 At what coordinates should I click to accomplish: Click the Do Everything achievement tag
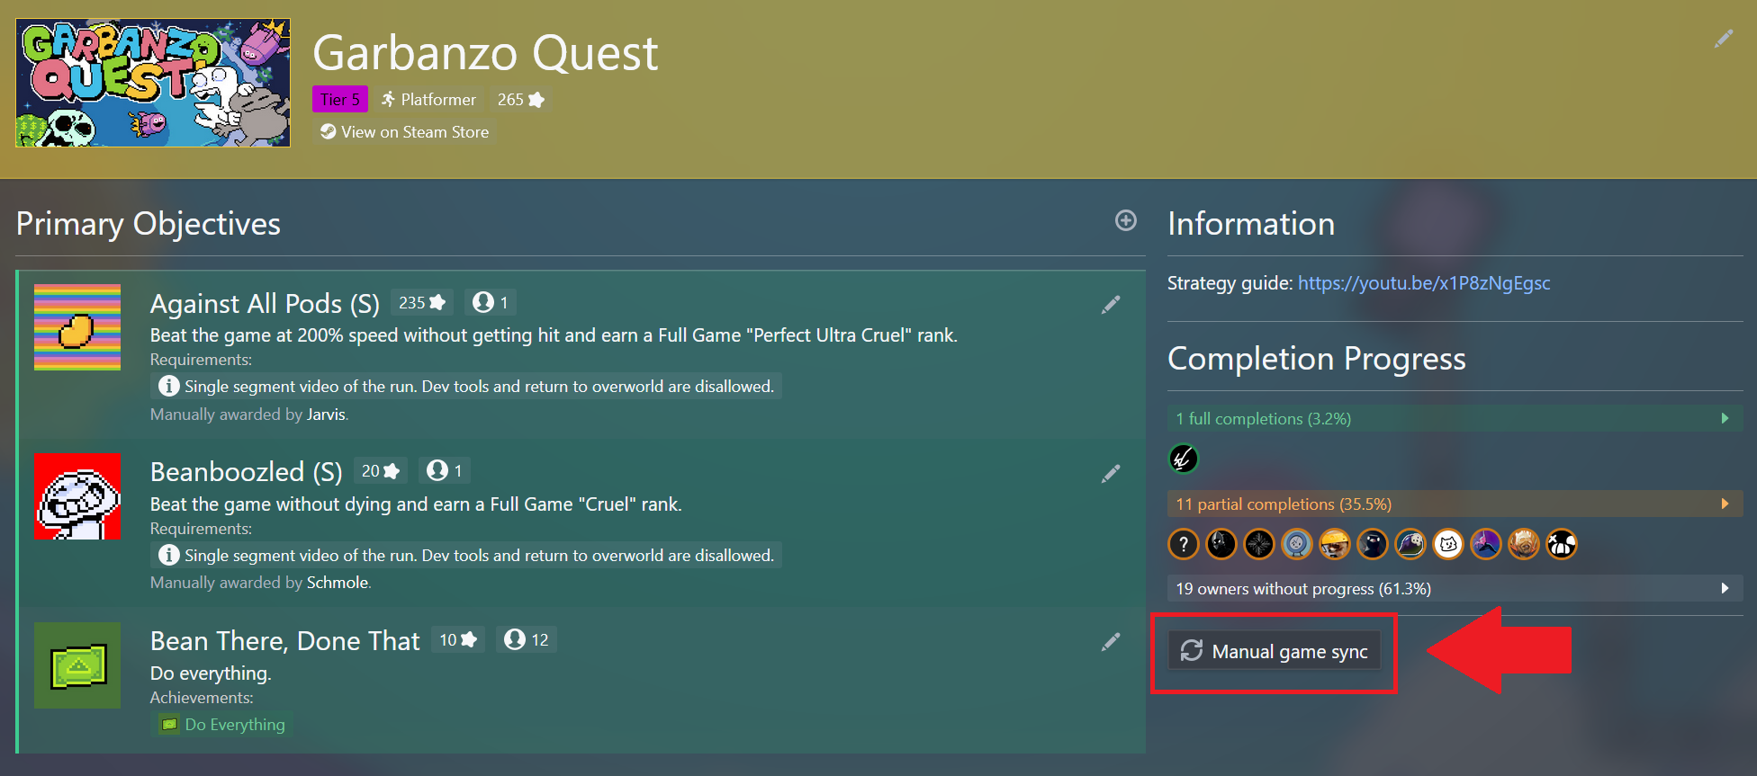(x=223, y=725)
